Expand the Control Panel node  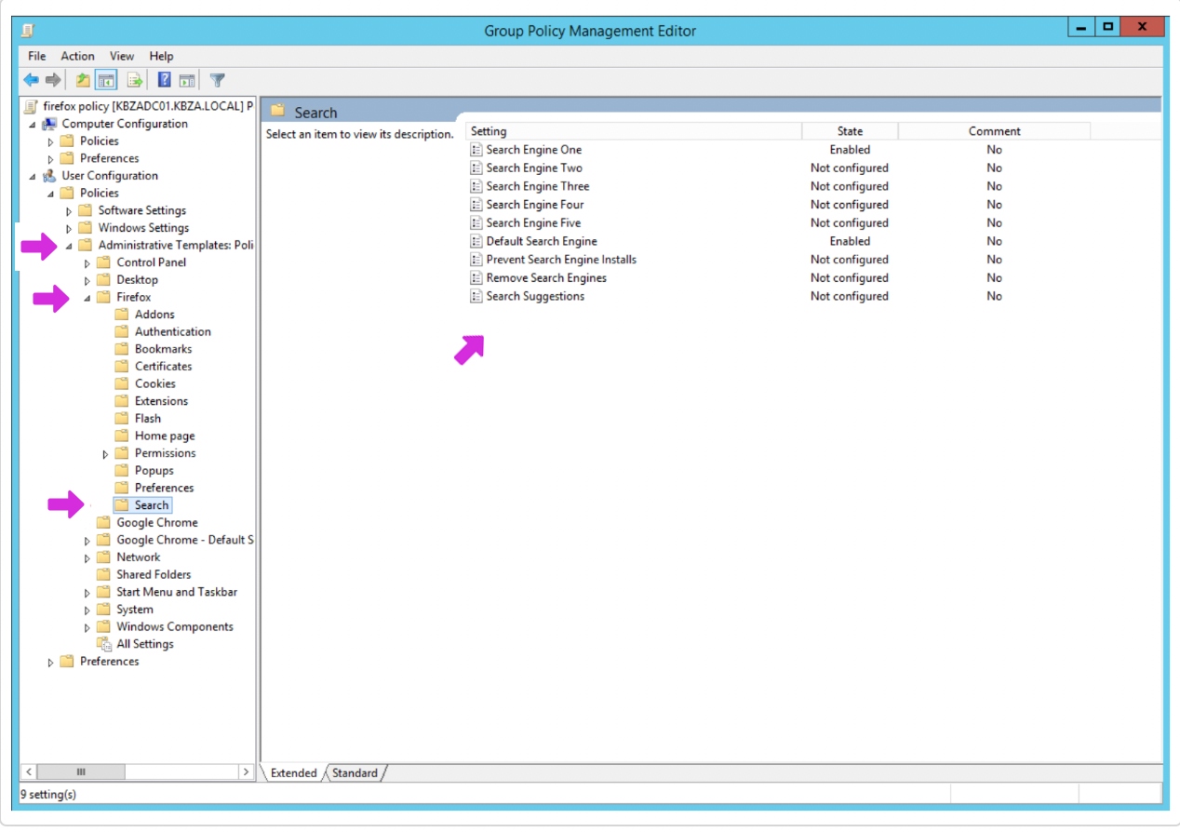pyautogui.click(x=87, y=263)
